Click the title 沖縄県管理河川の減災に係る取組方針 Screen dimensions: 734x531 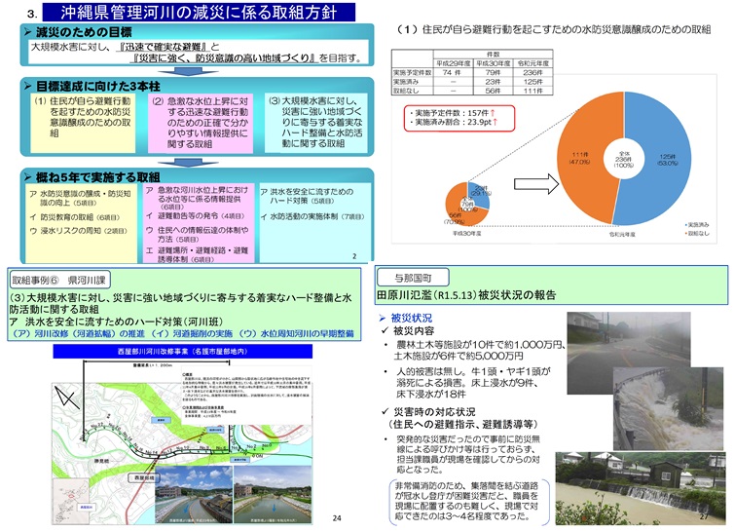point(199,13)
